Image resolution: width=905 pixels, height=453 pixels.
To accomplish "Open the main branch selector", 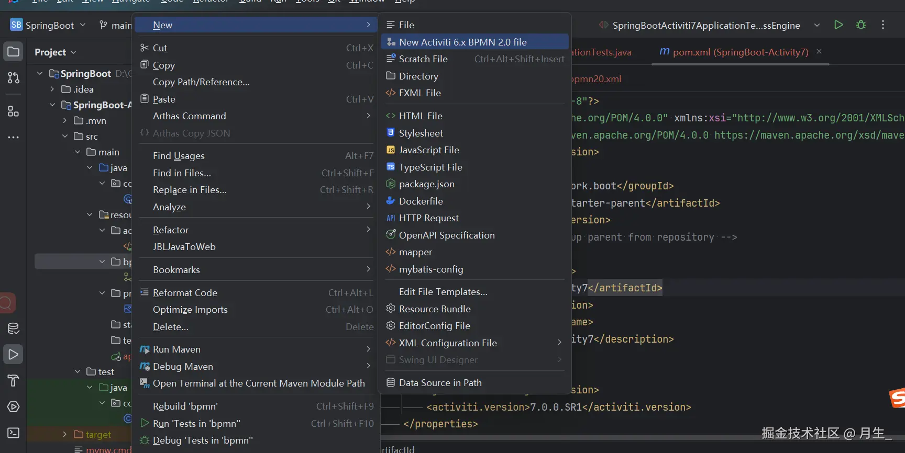I will click(x=115, y=25).
